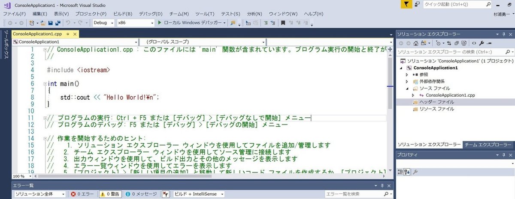515x199 pixels.
Task: Expand the 参照 node
Action: (x=407, y=74)
